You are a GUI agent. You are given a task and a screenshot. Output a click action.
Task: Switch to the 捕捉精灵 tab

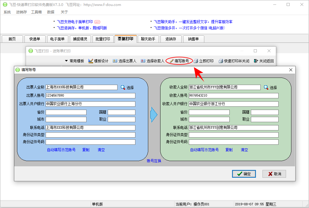click(x=80, y=39)
